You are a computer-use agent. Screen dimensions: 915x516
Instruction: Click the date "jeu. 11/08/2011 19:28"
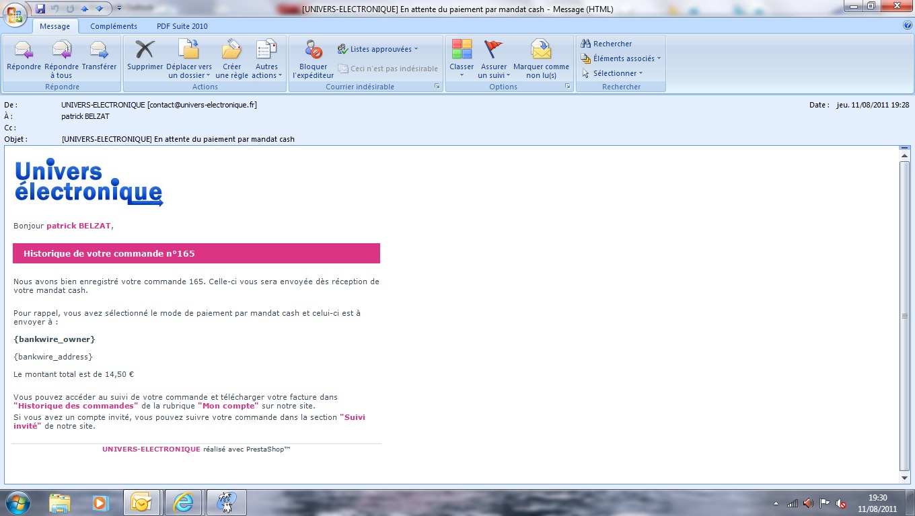click(873, 105)
